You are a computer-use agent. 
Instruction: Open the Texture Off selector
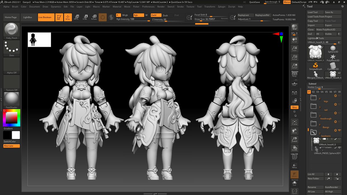tap(12, 83)
